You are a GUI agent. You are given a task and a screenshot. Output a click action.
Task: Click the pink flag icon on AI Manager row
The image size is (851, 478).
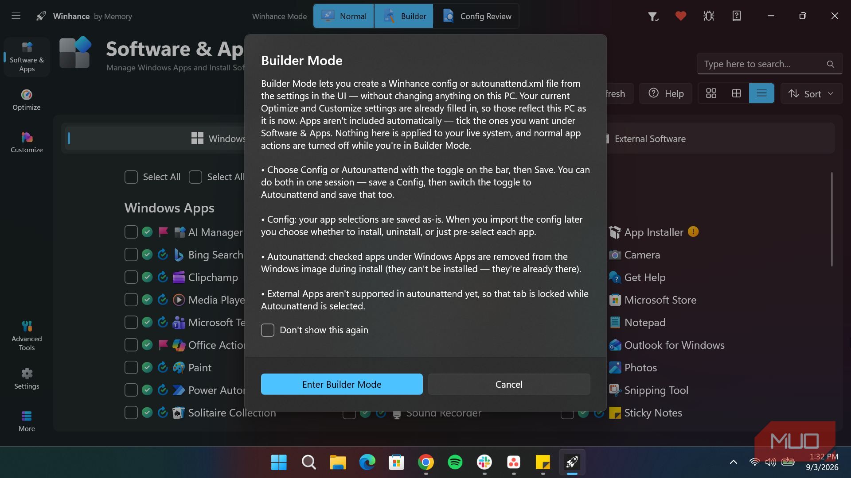163,232
